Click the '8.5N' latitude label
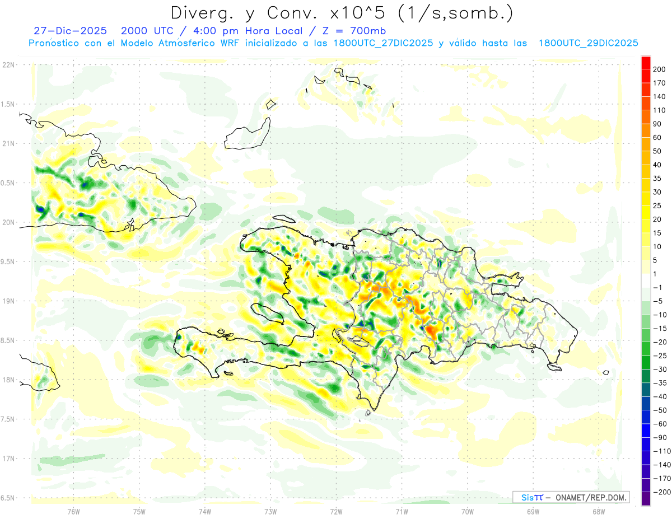The image size is (672, 519). click(x=8, y=341)
